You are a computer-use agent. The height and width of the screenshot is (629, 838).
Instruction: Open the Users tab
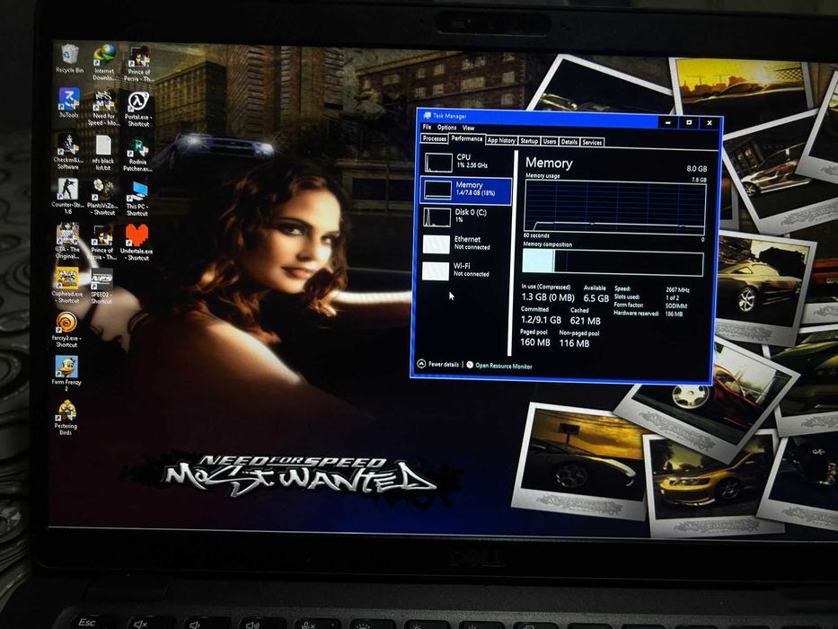pyautogui.click(x=550, y=142)
